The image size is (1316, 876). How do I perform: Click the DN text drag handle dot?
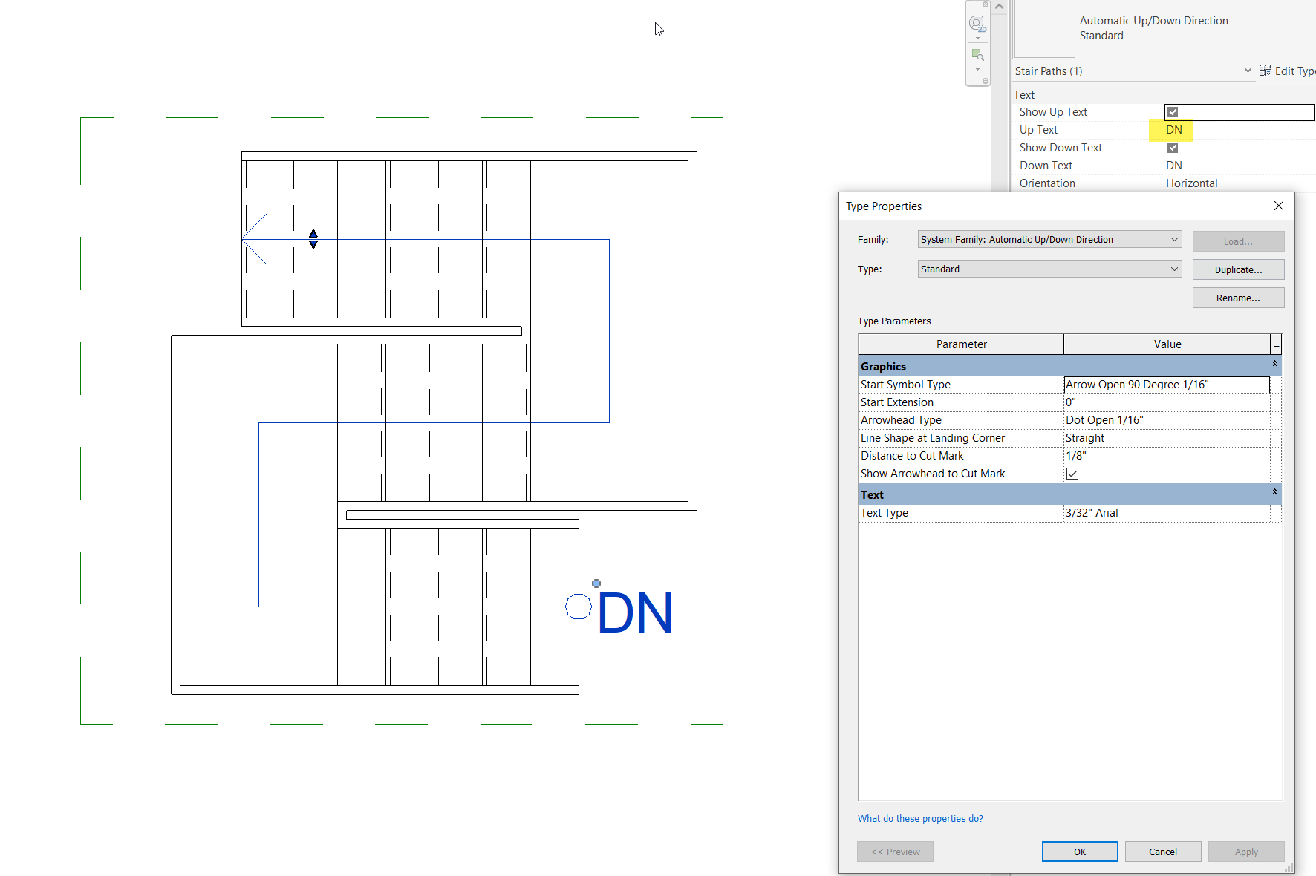click(596, 584)
